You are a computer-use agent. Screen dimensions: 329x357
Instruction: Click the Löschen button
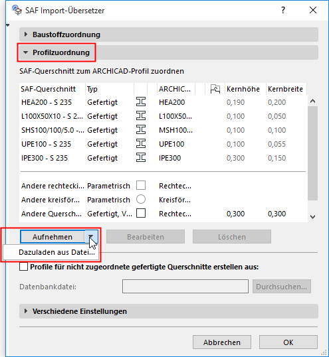point(232,237)
